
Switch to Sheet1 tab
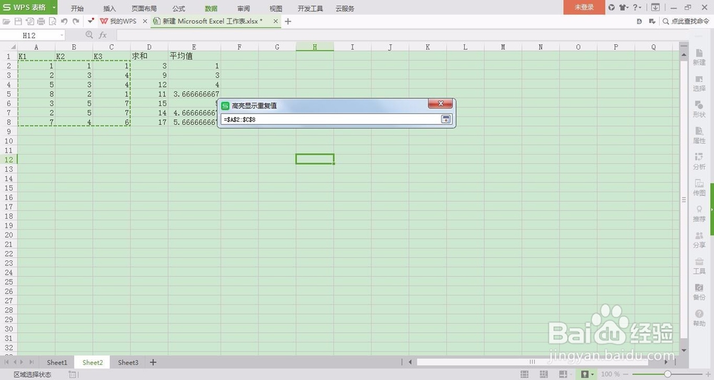(57, 362)
